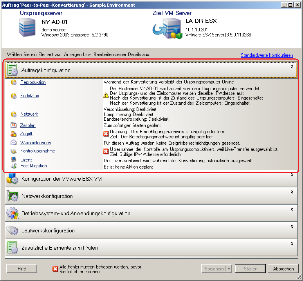This screenshot has height=281, width=303.
Task: Click the icon beside Post-Migration
Action: click(13, 165)
